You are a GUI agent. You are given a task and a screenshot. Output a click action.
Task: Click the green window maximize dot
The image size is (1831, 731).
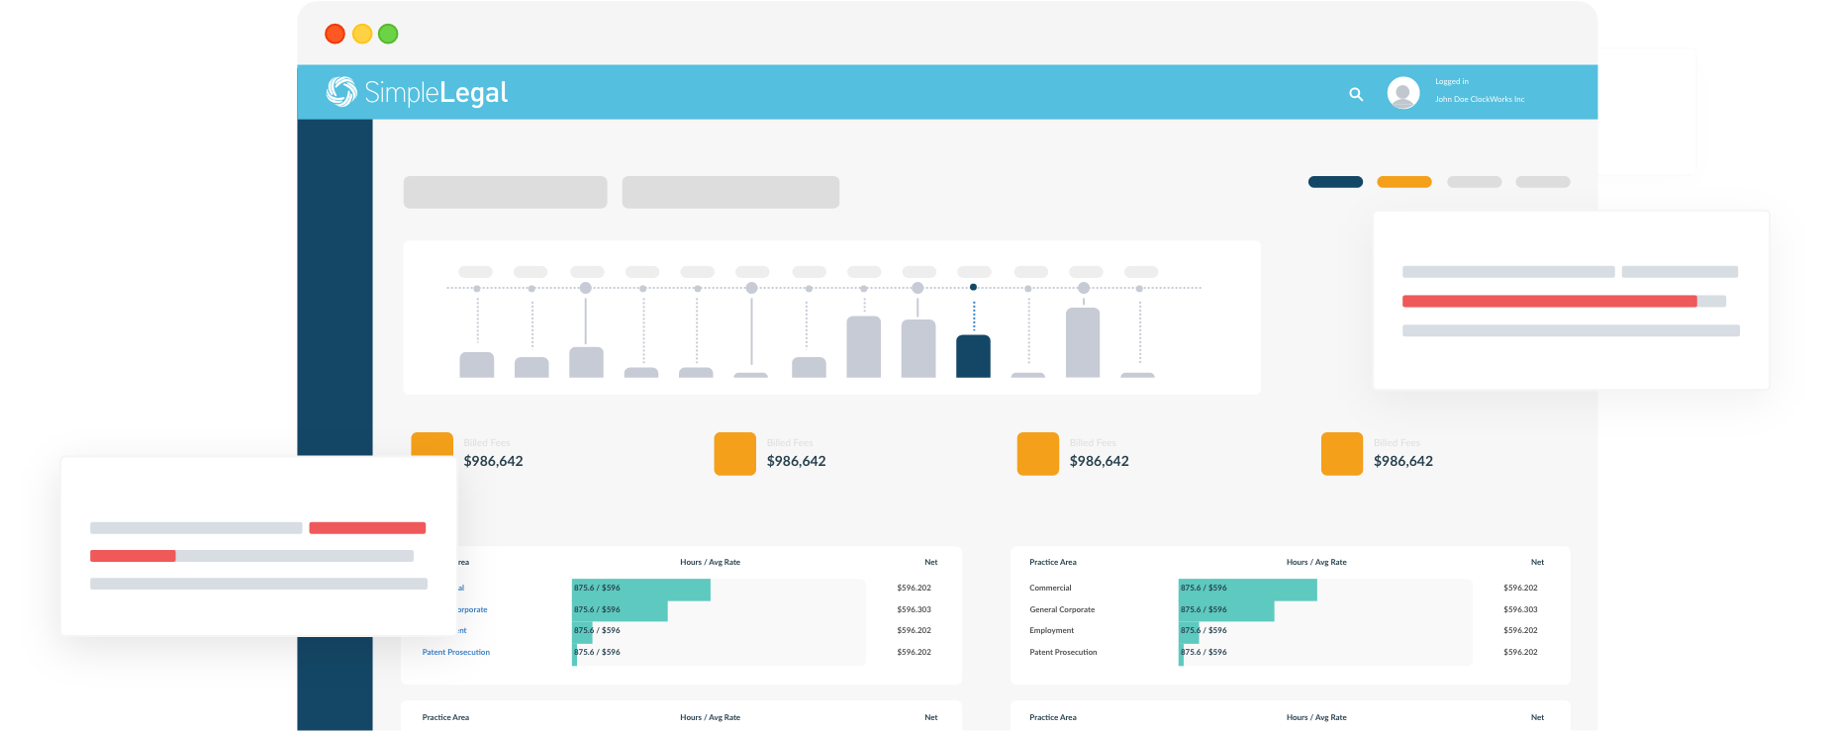click(388, 34)
